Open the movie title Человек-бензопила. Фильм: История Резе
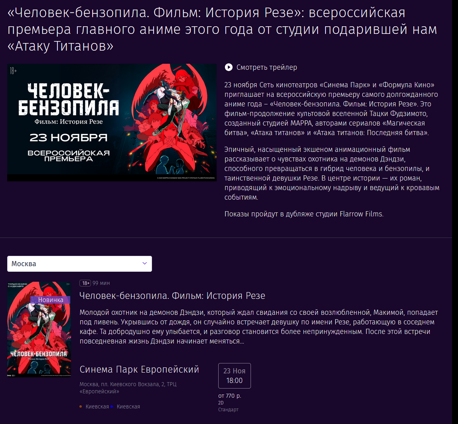This screenshot has width=458, height=424. click(172, 296)
